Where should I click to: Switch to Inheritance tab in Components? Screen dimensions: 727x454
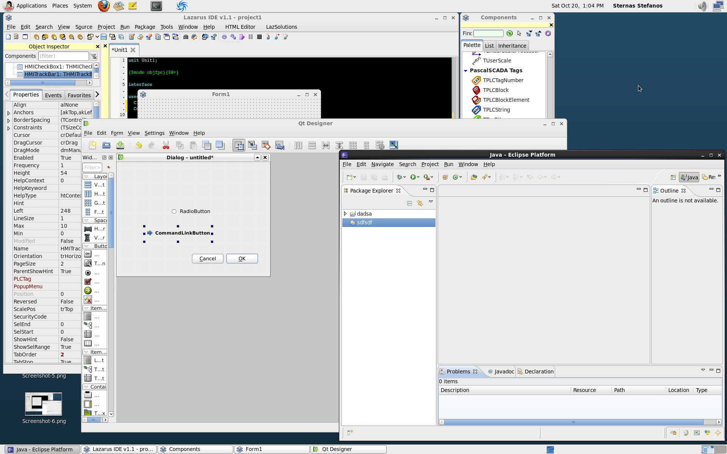tap(512, 46)
